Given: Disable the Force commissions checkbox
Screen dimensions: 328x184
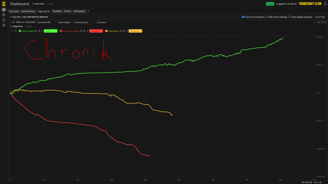Looking at the screenshot, I should click(x=243, y=17).
